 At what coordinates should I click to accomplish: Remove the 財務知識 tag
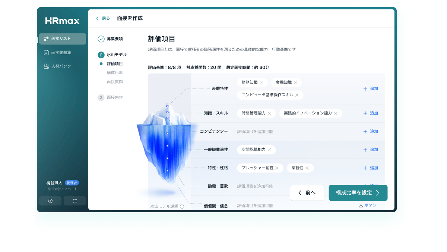pos(261,83)
